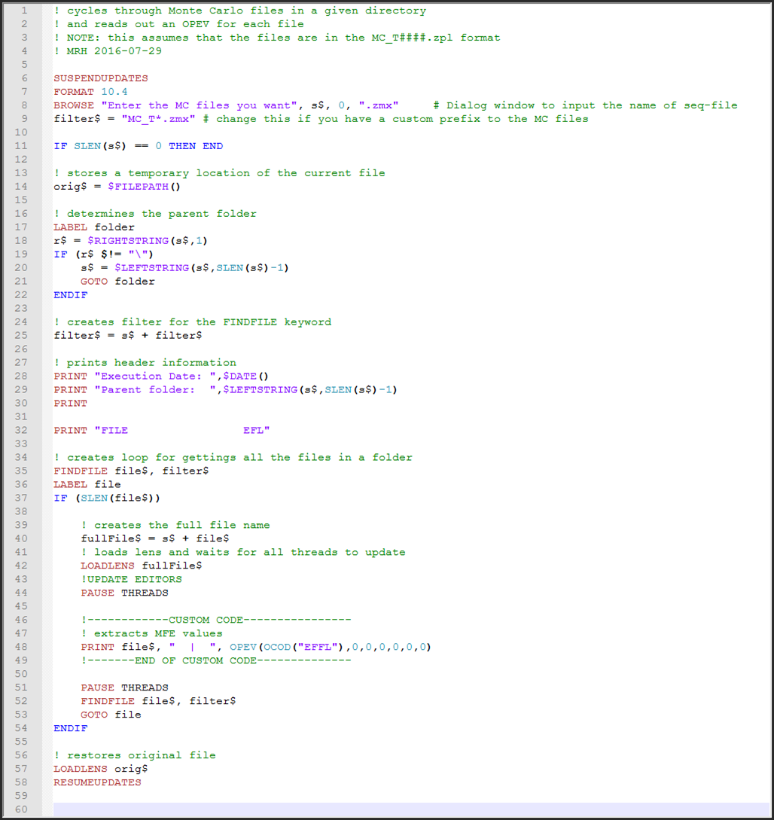The image size is (774, 820).
Task: Click the RESUMEUPDATES keyword
Action: (x=97, y=783)
